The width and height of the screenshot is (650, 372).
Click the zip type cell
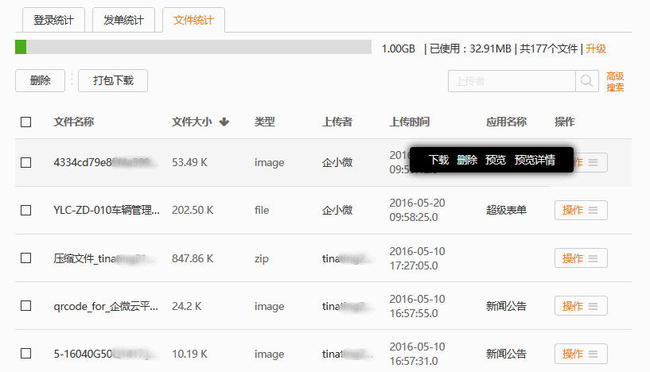262,258
